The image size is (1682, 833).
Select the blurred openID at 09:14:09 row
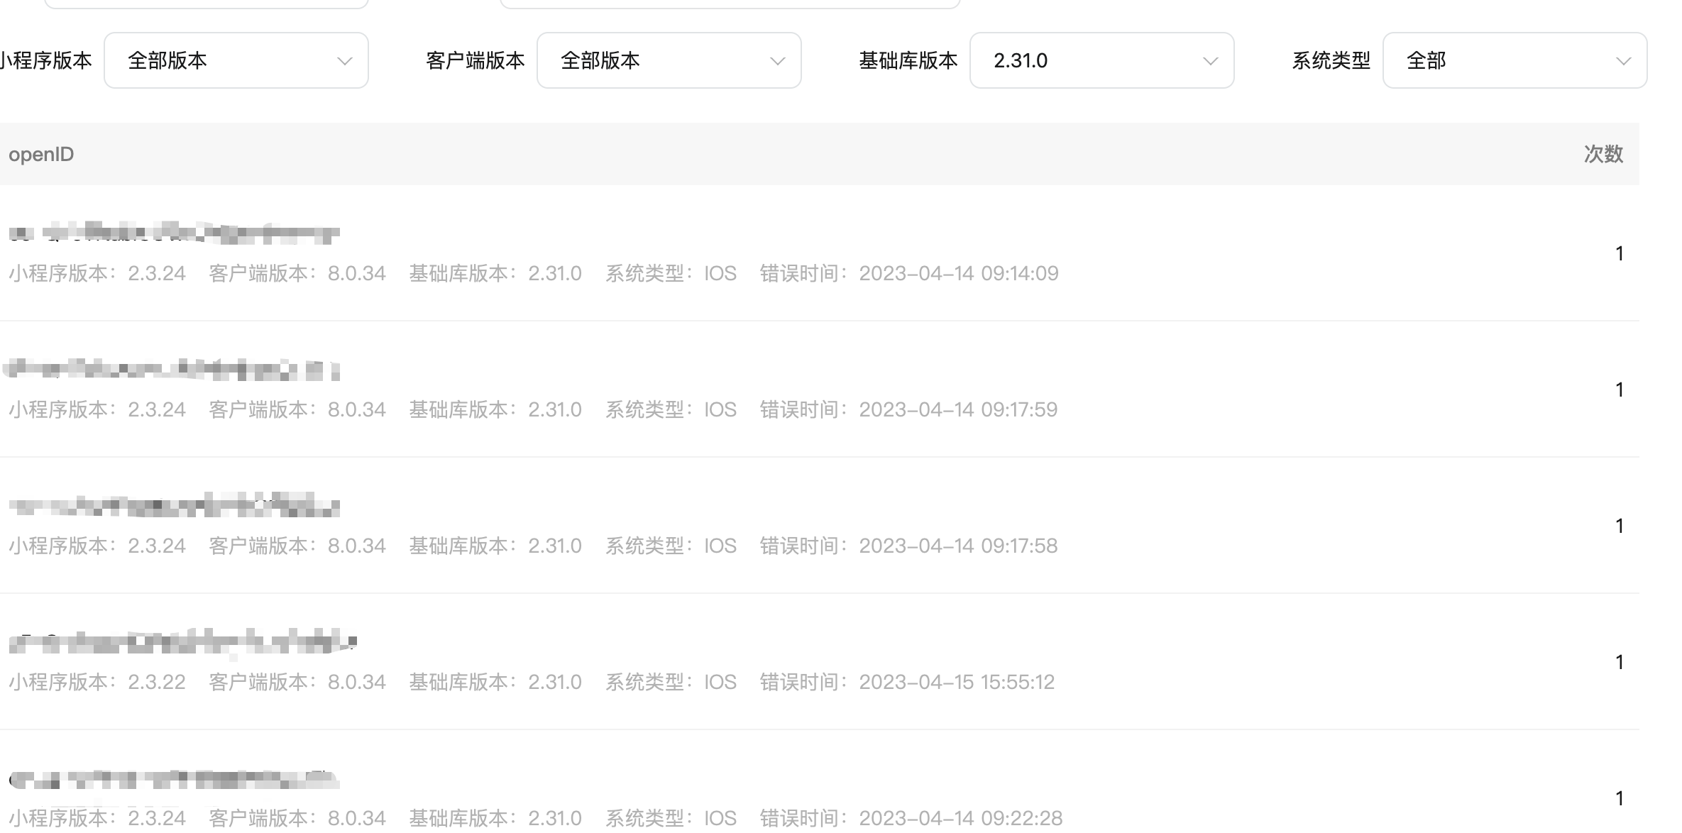tap(174, 233)
